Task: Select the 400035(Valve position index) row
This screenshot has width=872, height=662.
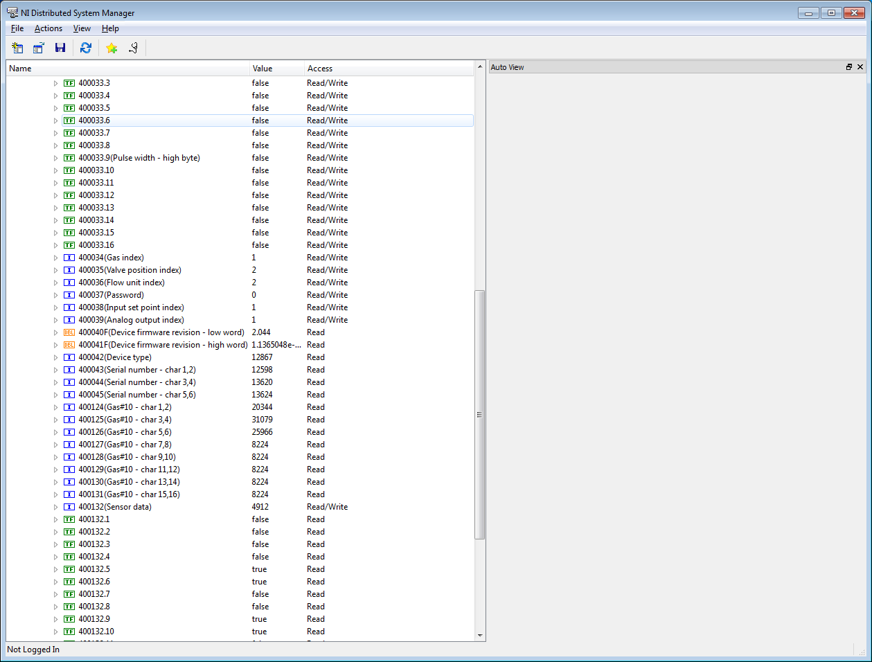Action: click(x=130, y=270)
